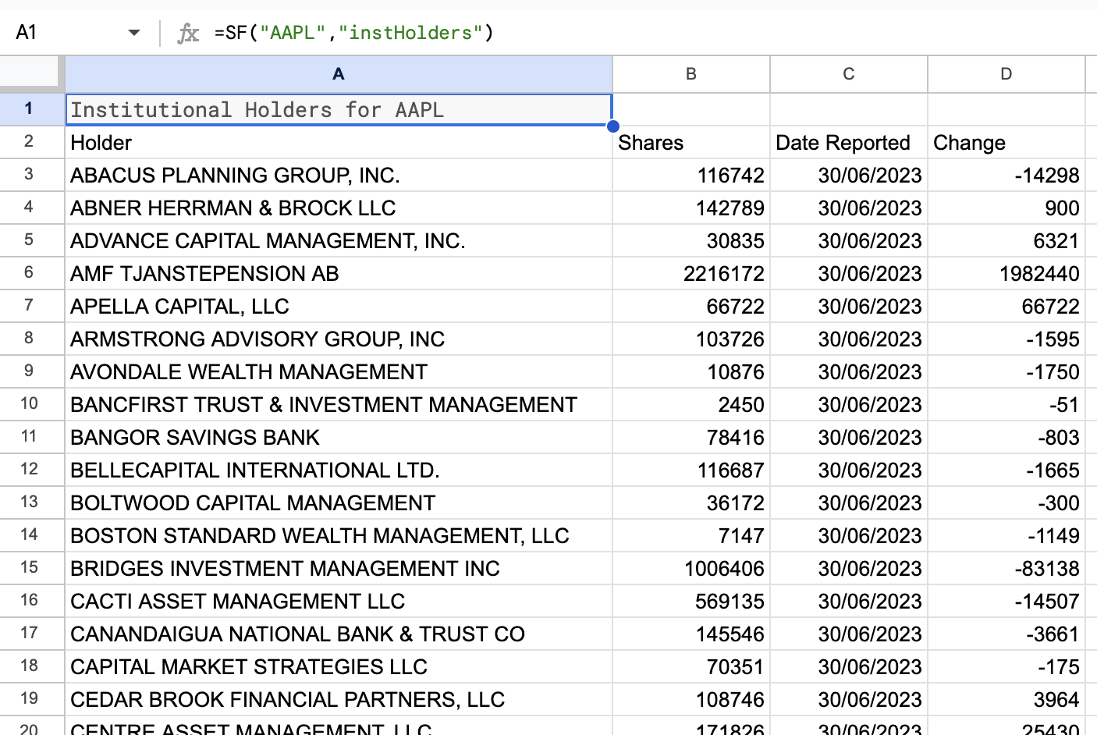The image size is (1097, 735).
Task: Click cell 'BRIDGES INVESTMENT MANAGEMENT INC'
Action: 339,569
